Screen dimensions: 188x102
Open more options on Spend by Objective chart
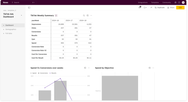click(153, 68)
